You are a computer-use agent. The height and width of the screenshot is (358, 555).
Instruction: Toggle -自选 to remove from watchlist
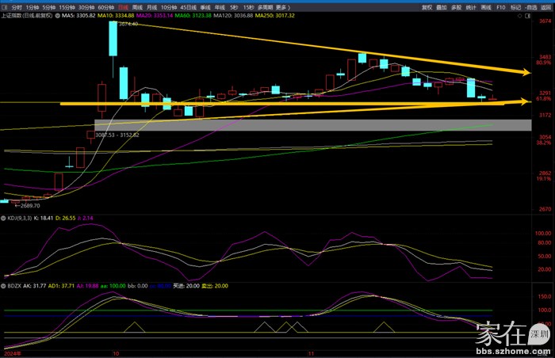[531, 5]
